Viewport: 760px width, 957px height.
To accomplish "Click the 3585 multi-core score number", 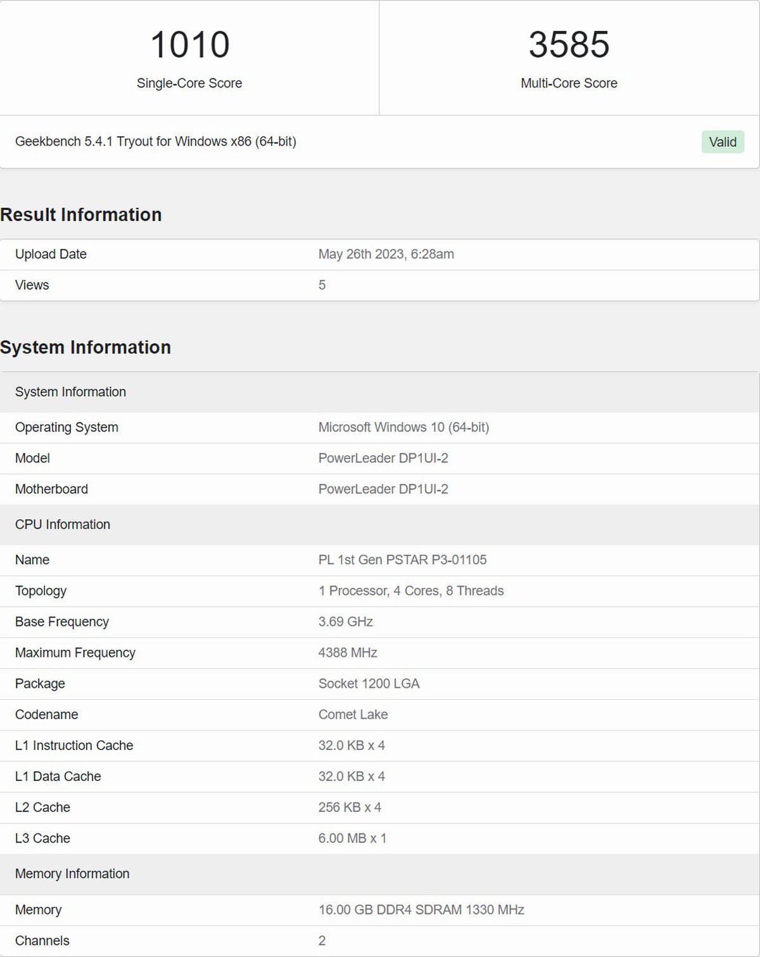I will [x=569, y=45].
